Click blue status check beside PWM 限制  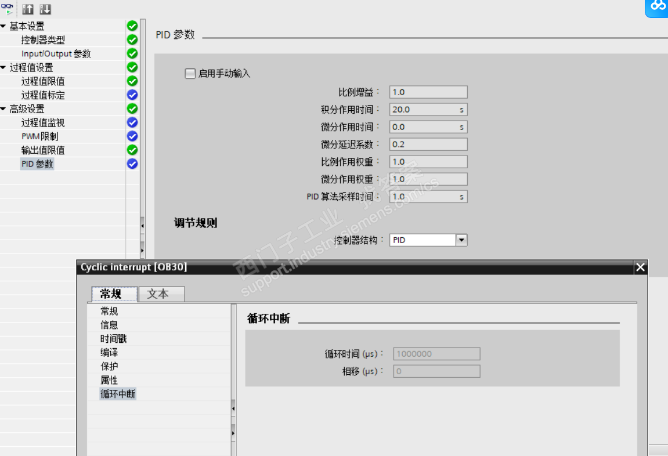click(132, 136)
